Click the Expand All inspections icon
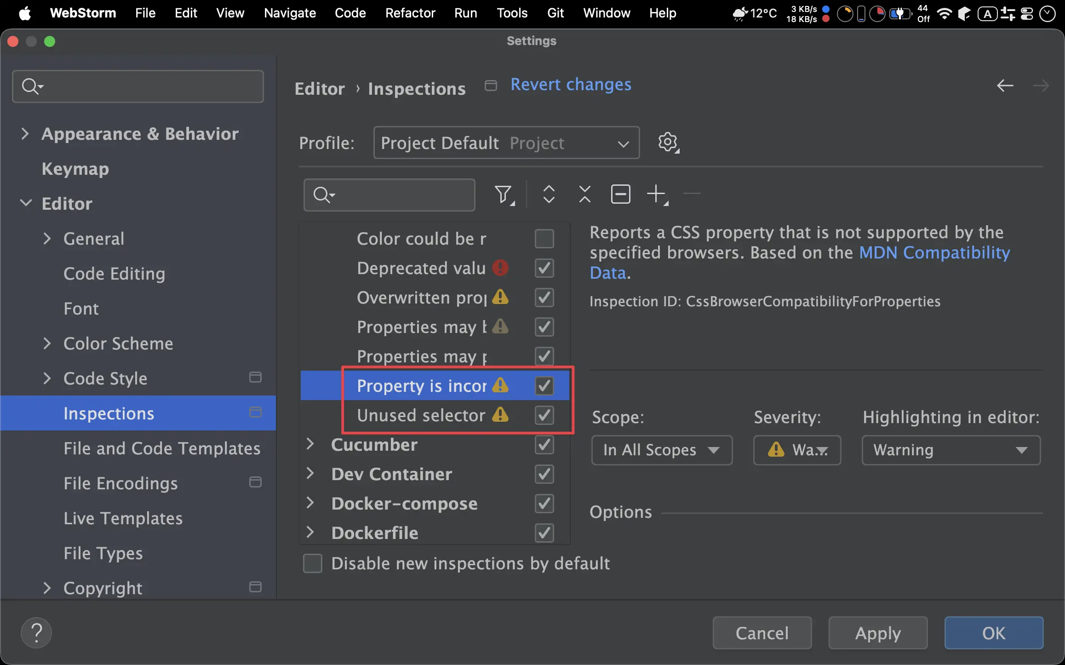This screenshot has width=1065, height=665. (549, 195)
